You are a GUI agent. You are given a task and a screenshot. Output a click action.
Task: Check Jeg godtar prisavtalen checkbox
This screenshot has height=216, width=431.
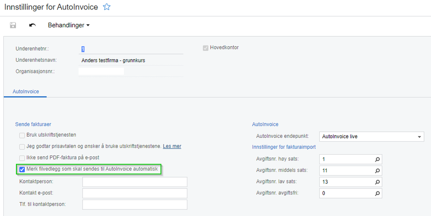click(22, 147)
